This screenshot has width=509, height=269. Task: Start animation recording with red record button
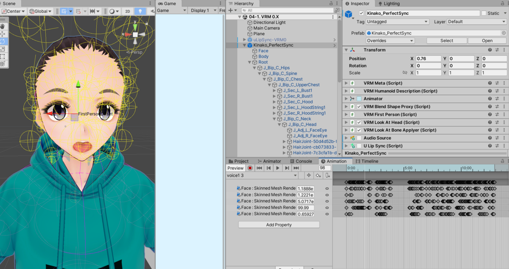(x=250, y=168)
